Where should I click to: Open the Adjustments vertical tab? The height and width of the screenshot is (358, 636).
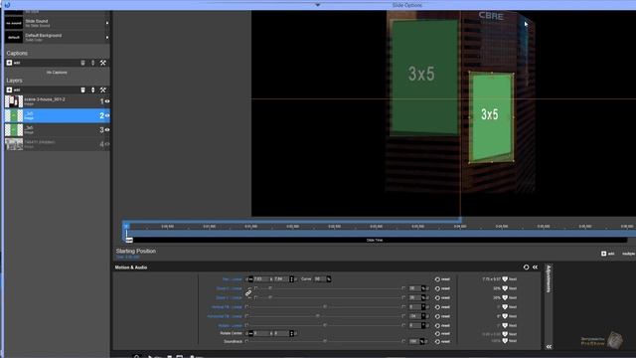[x=549, y=279]
